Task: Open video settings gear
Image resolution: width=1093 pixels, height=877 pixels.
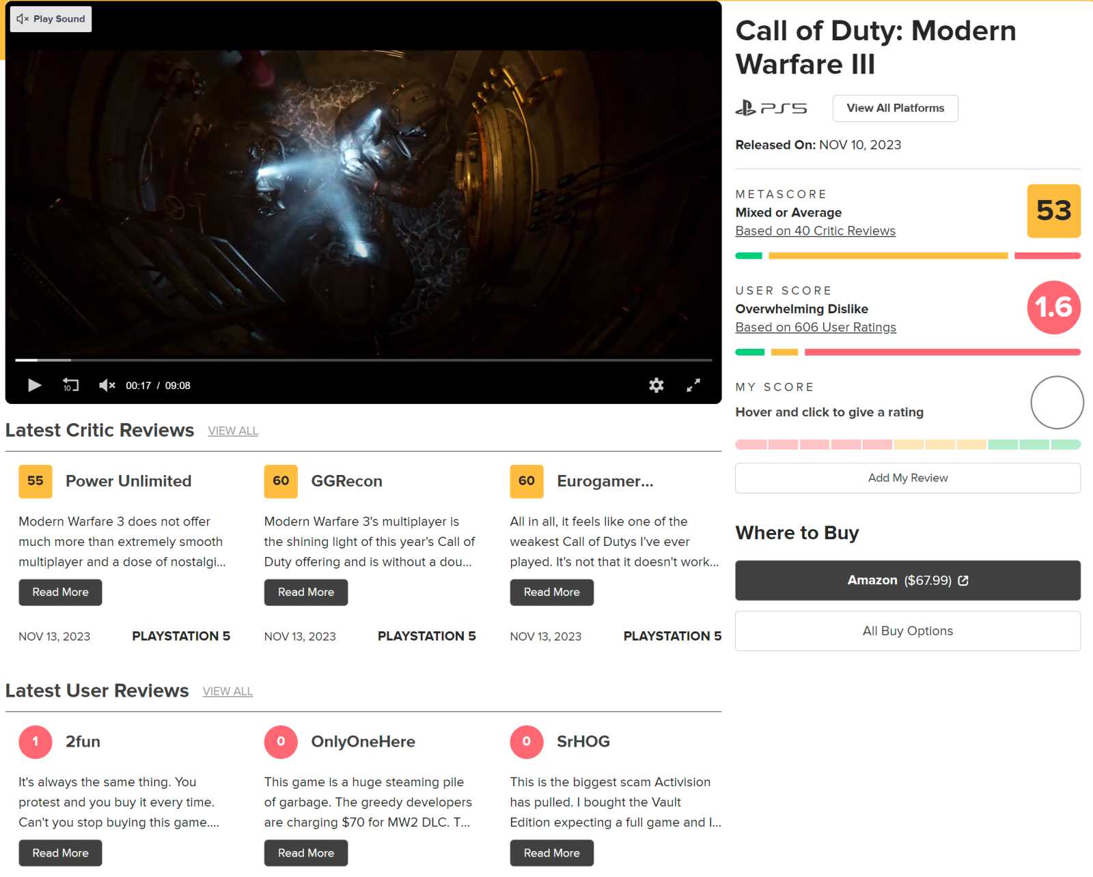Action: coord(656,386)
